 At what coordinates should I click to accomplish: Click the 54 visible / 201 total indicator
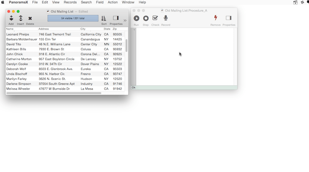73,18
